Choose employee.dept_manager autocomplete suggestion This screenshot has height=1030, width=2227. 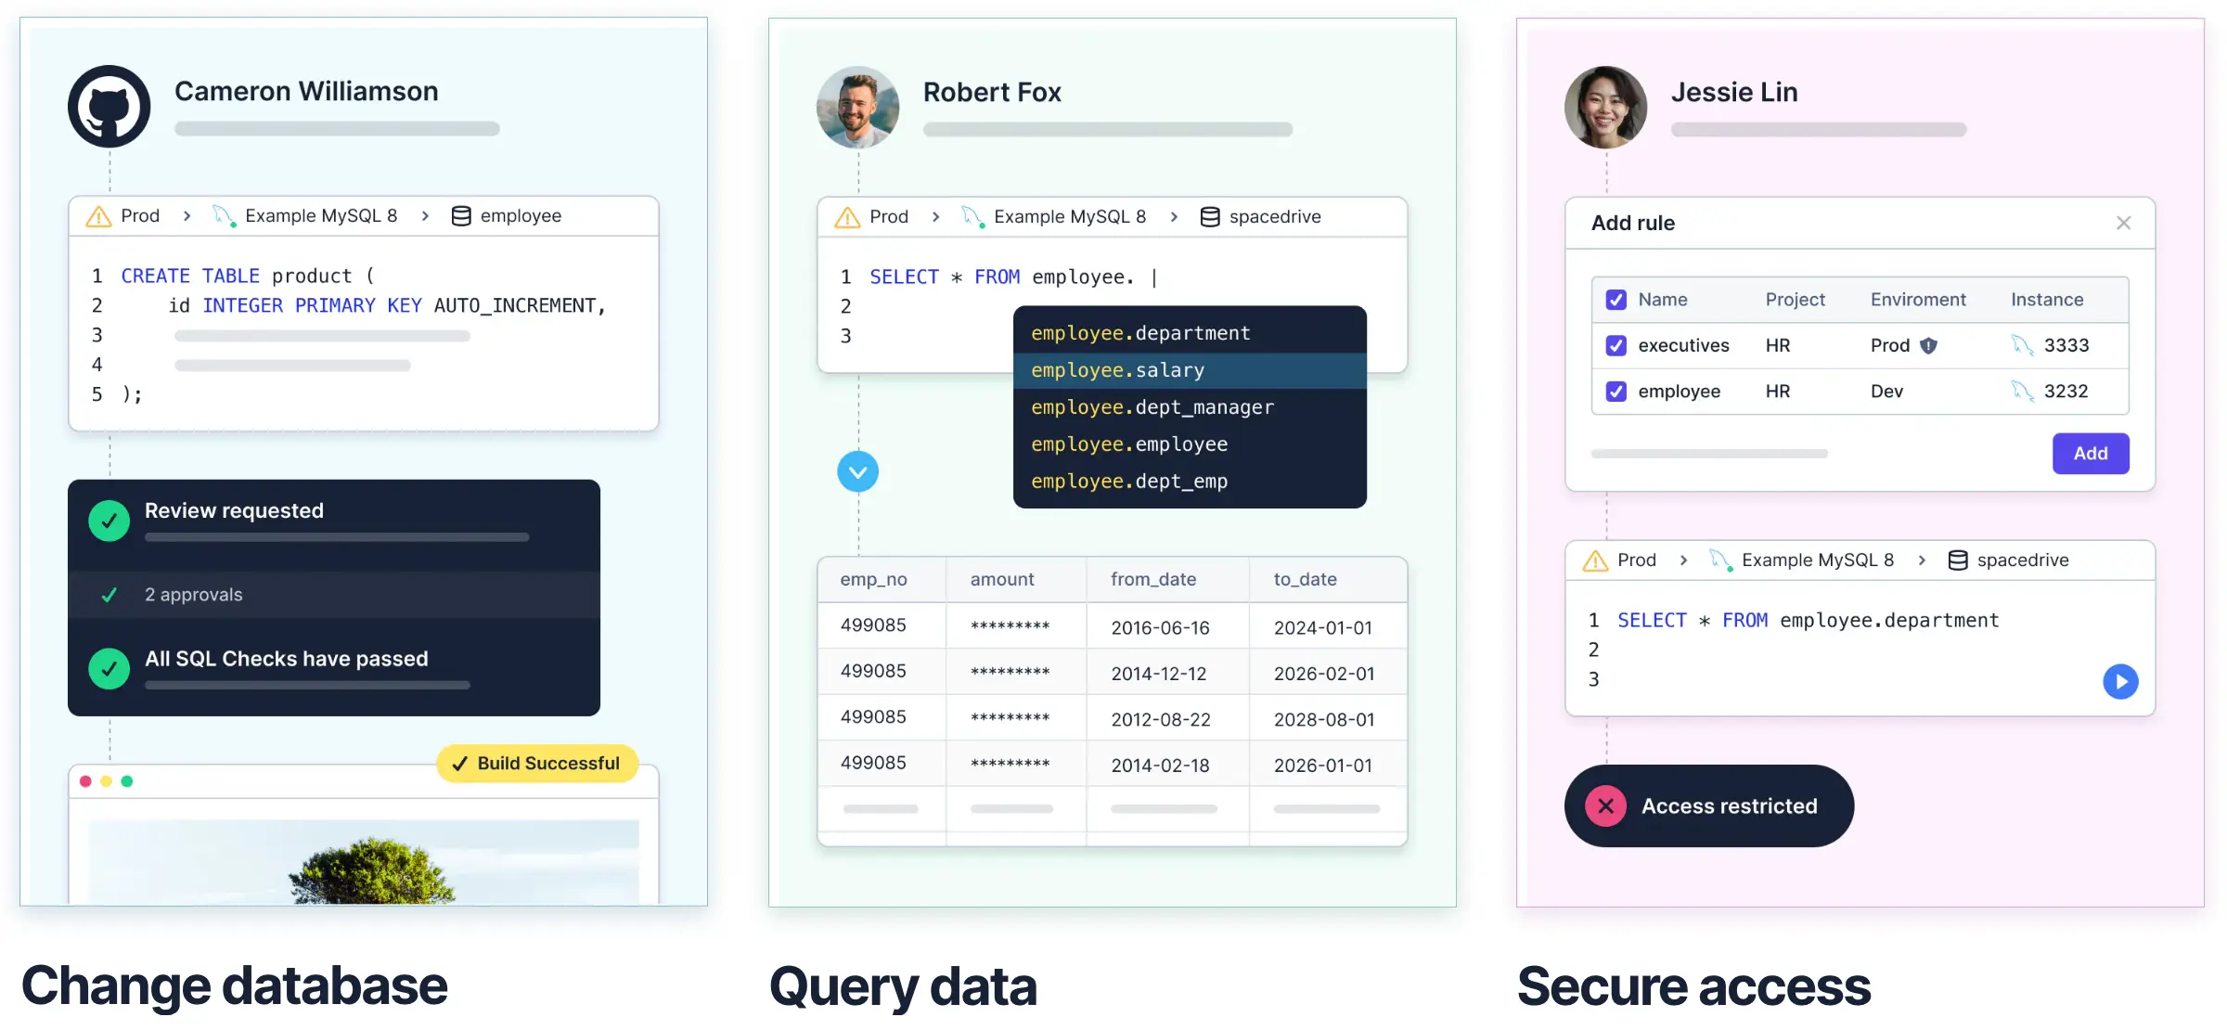coord(1152,407)
